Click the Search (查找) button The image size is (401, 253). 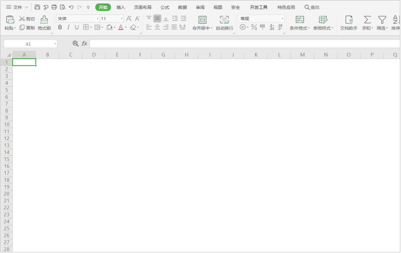click(x=312, y=7)
